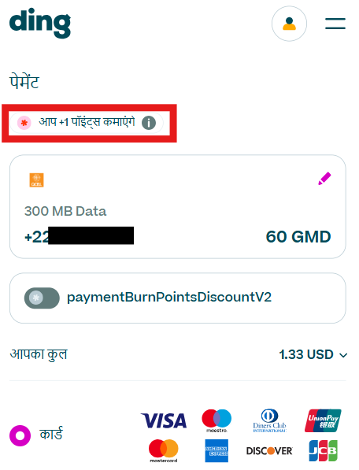Open the hamburger navigation menu
Viewport: 359px width, 470px height.
click(x=335, y=24)
